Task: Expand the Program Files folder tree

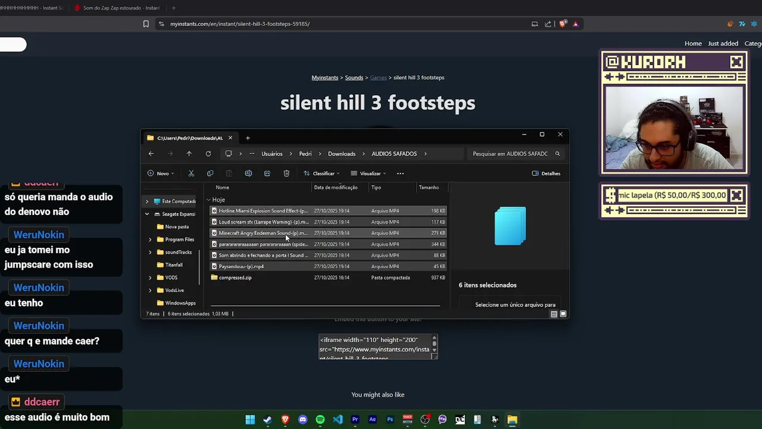Action: pos(150,240)
